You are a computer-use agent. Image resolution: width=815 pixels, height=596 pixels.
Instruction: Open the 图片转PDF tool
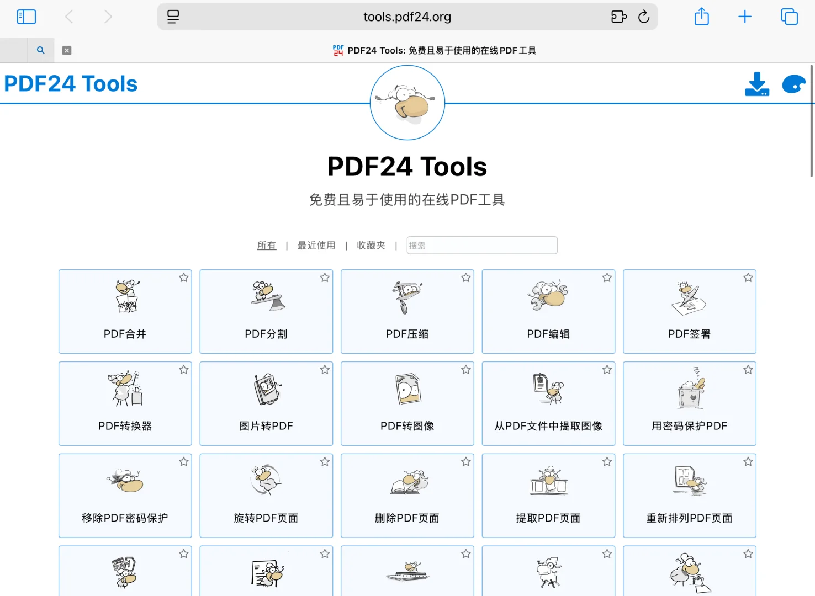pyautogui.click(x=266, y=403)
